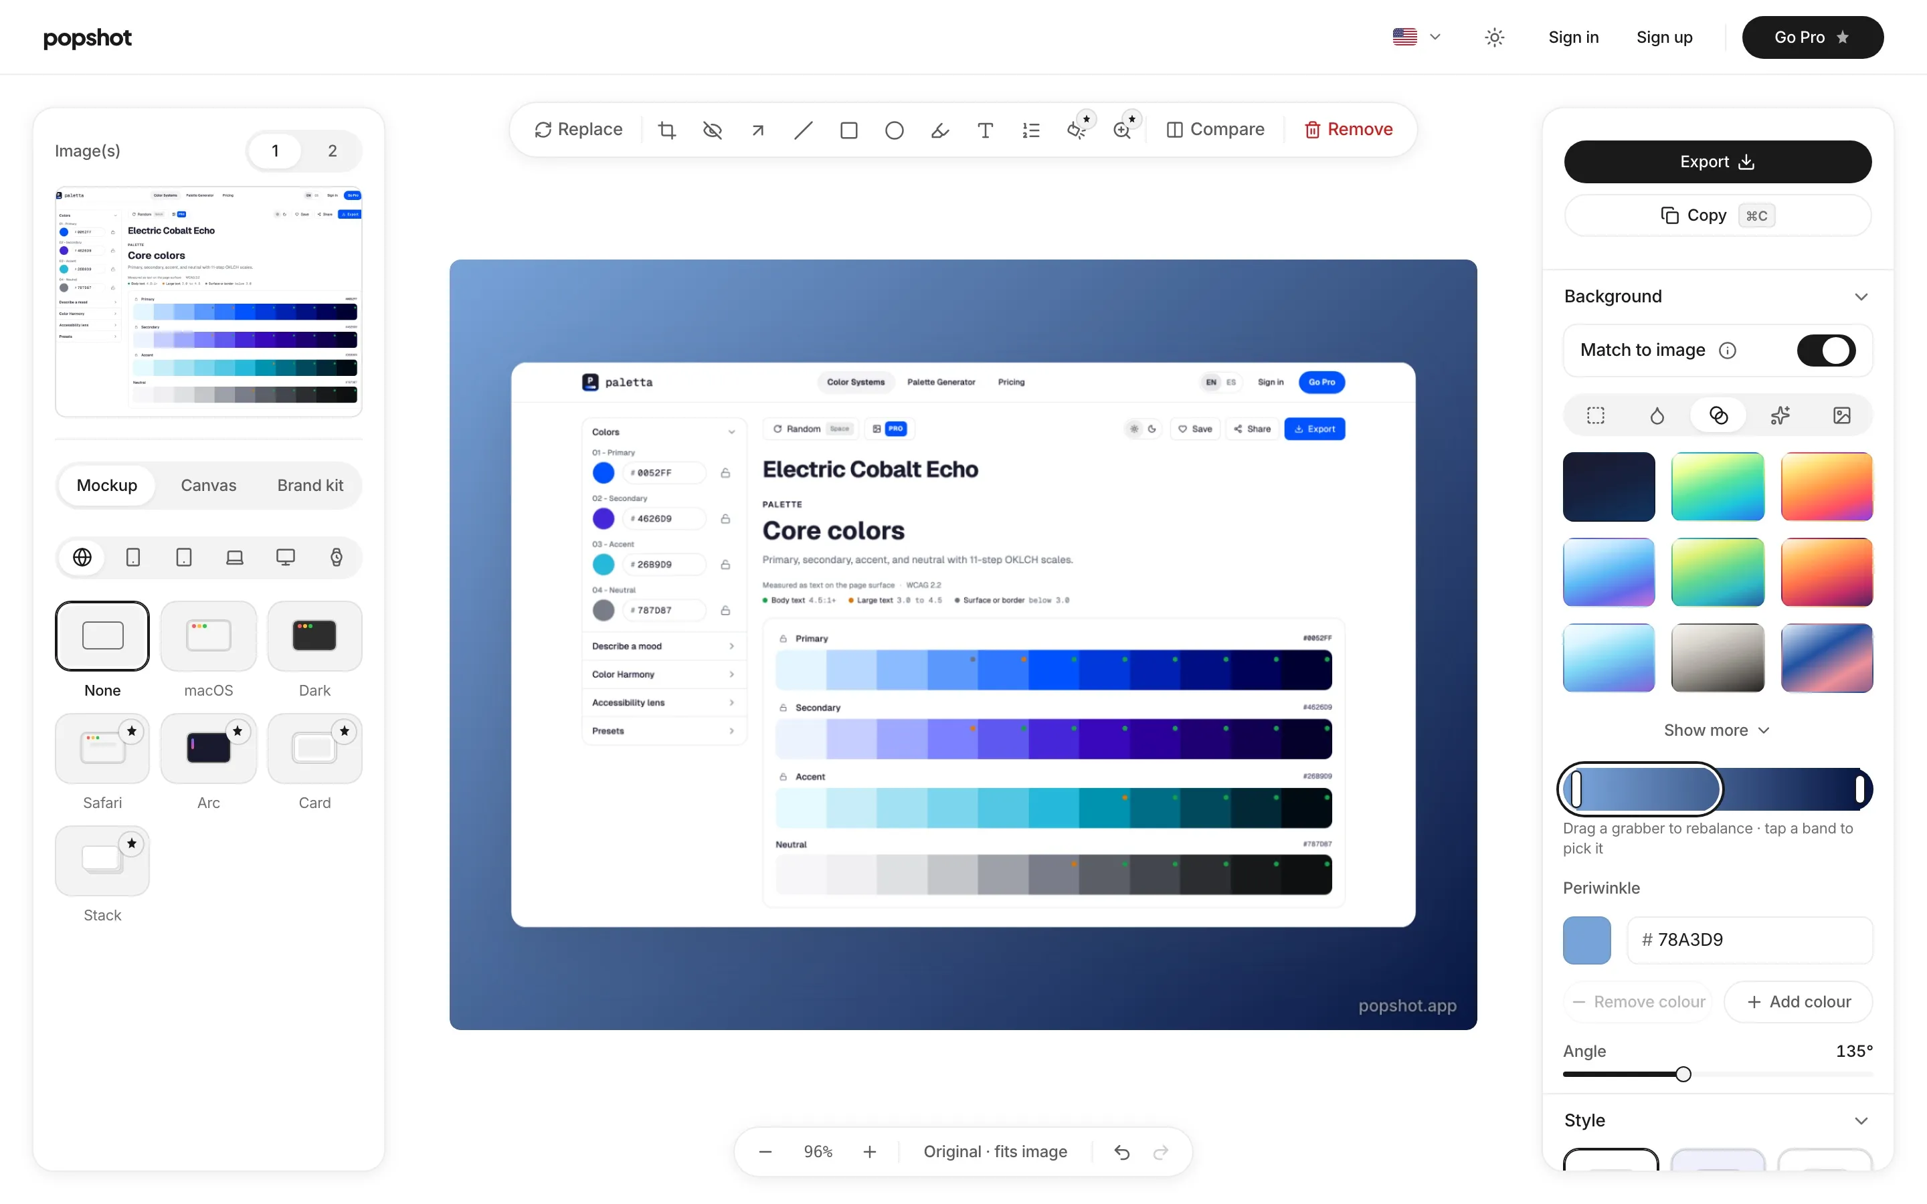Switch to the Canvas tab
The height and width of the screenshot is (1204, 1927).
209,486
